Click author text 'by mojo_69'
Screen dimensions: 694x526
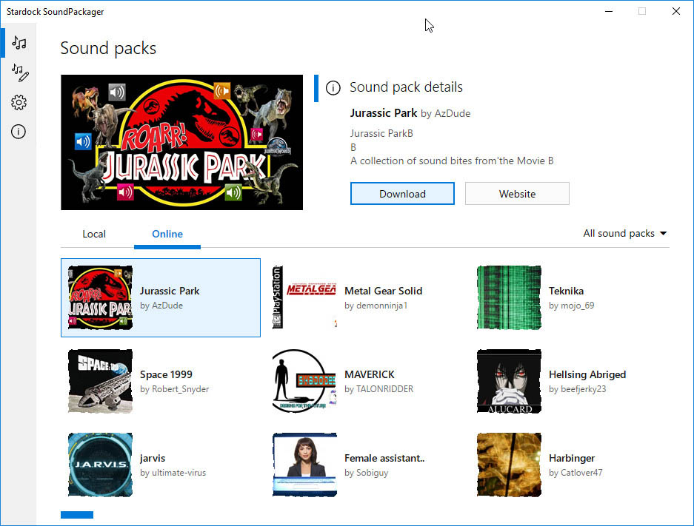571,306
